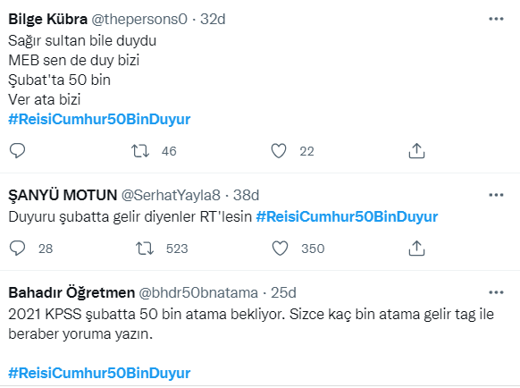Screen dimensions: 520x388
Task: Retweet the tweet with 523 retweets
Action: tap(145, 249)
